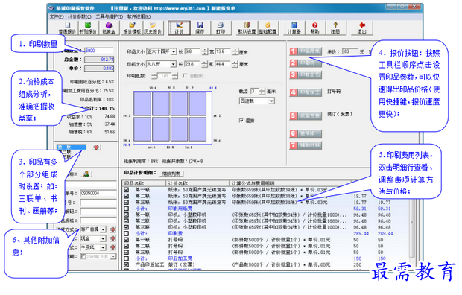Expand the 牛皮纸 packaging dropdown
The height and width of the screenshot is (295, 462).
point(103,247)
